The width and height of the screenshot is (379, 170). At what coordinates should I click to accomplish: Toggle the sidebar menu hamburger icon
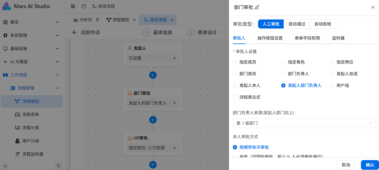(x=73, y=6)
